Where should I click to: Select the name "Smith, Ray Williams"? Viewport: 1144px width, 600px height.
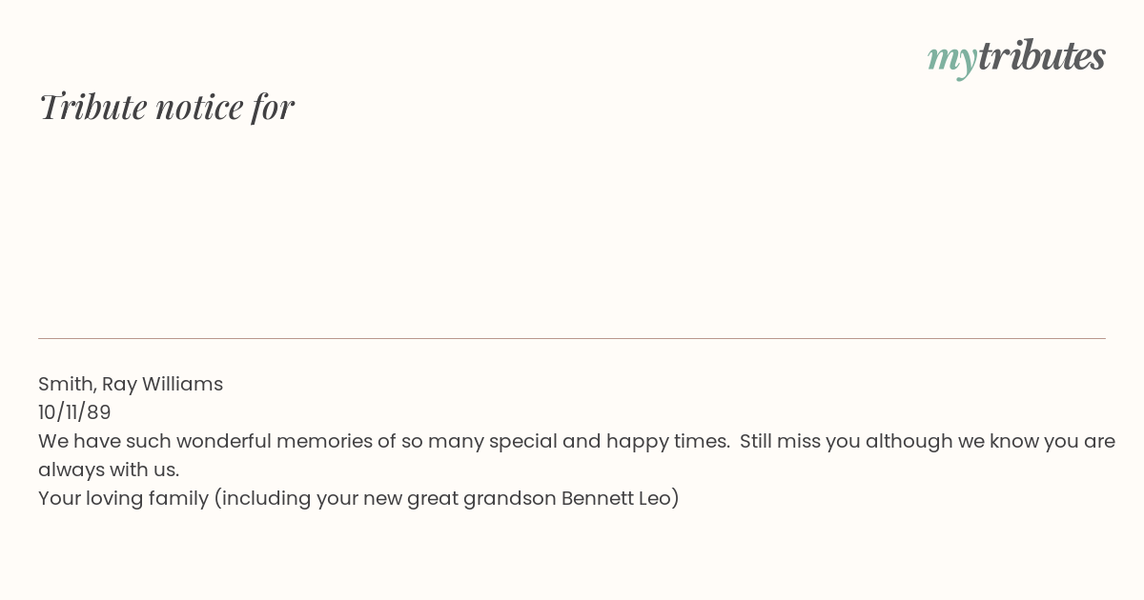pos(131,384)
